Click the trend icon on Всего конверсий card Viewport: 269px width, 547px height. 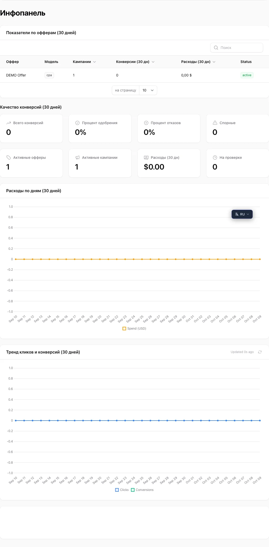9,123
